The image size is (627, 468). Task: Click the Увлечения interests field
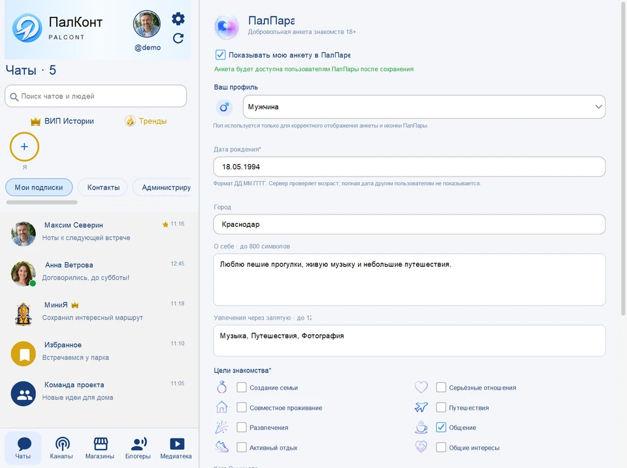click(x=409, y=341)
